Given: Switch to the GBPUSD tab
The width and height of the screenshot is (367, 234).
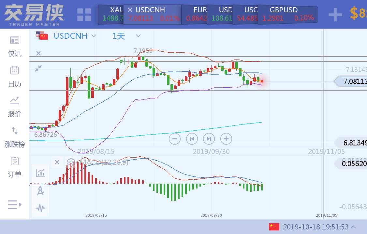Looking at the screenshot, I should pyautogui.click(x=287, y=14).
